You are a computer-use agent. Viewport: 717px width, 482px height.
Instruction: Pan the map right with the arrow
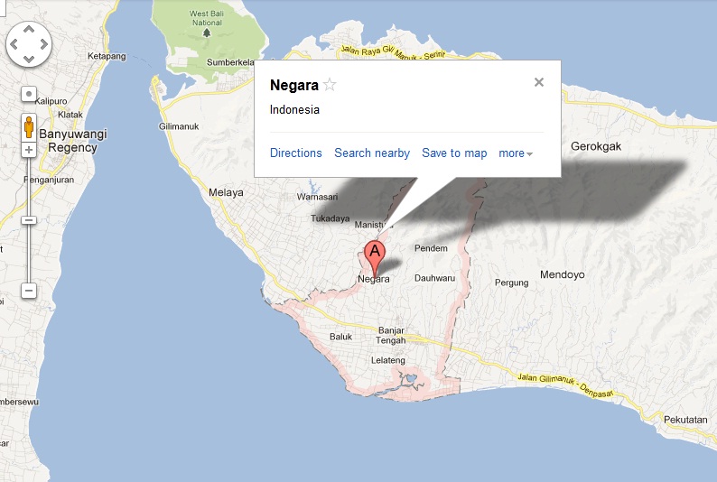coord(44,45)
